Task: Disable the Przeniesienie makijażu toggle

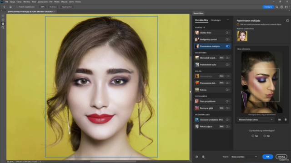Action: coord(228,46)
